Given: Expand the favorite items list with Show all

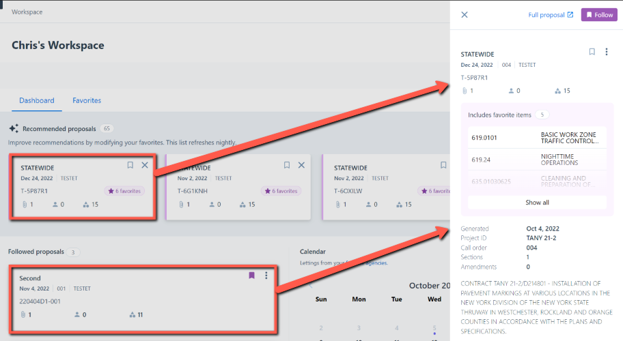Looking at the screenshot, I should pyautogui.click(x=537, y=203).
